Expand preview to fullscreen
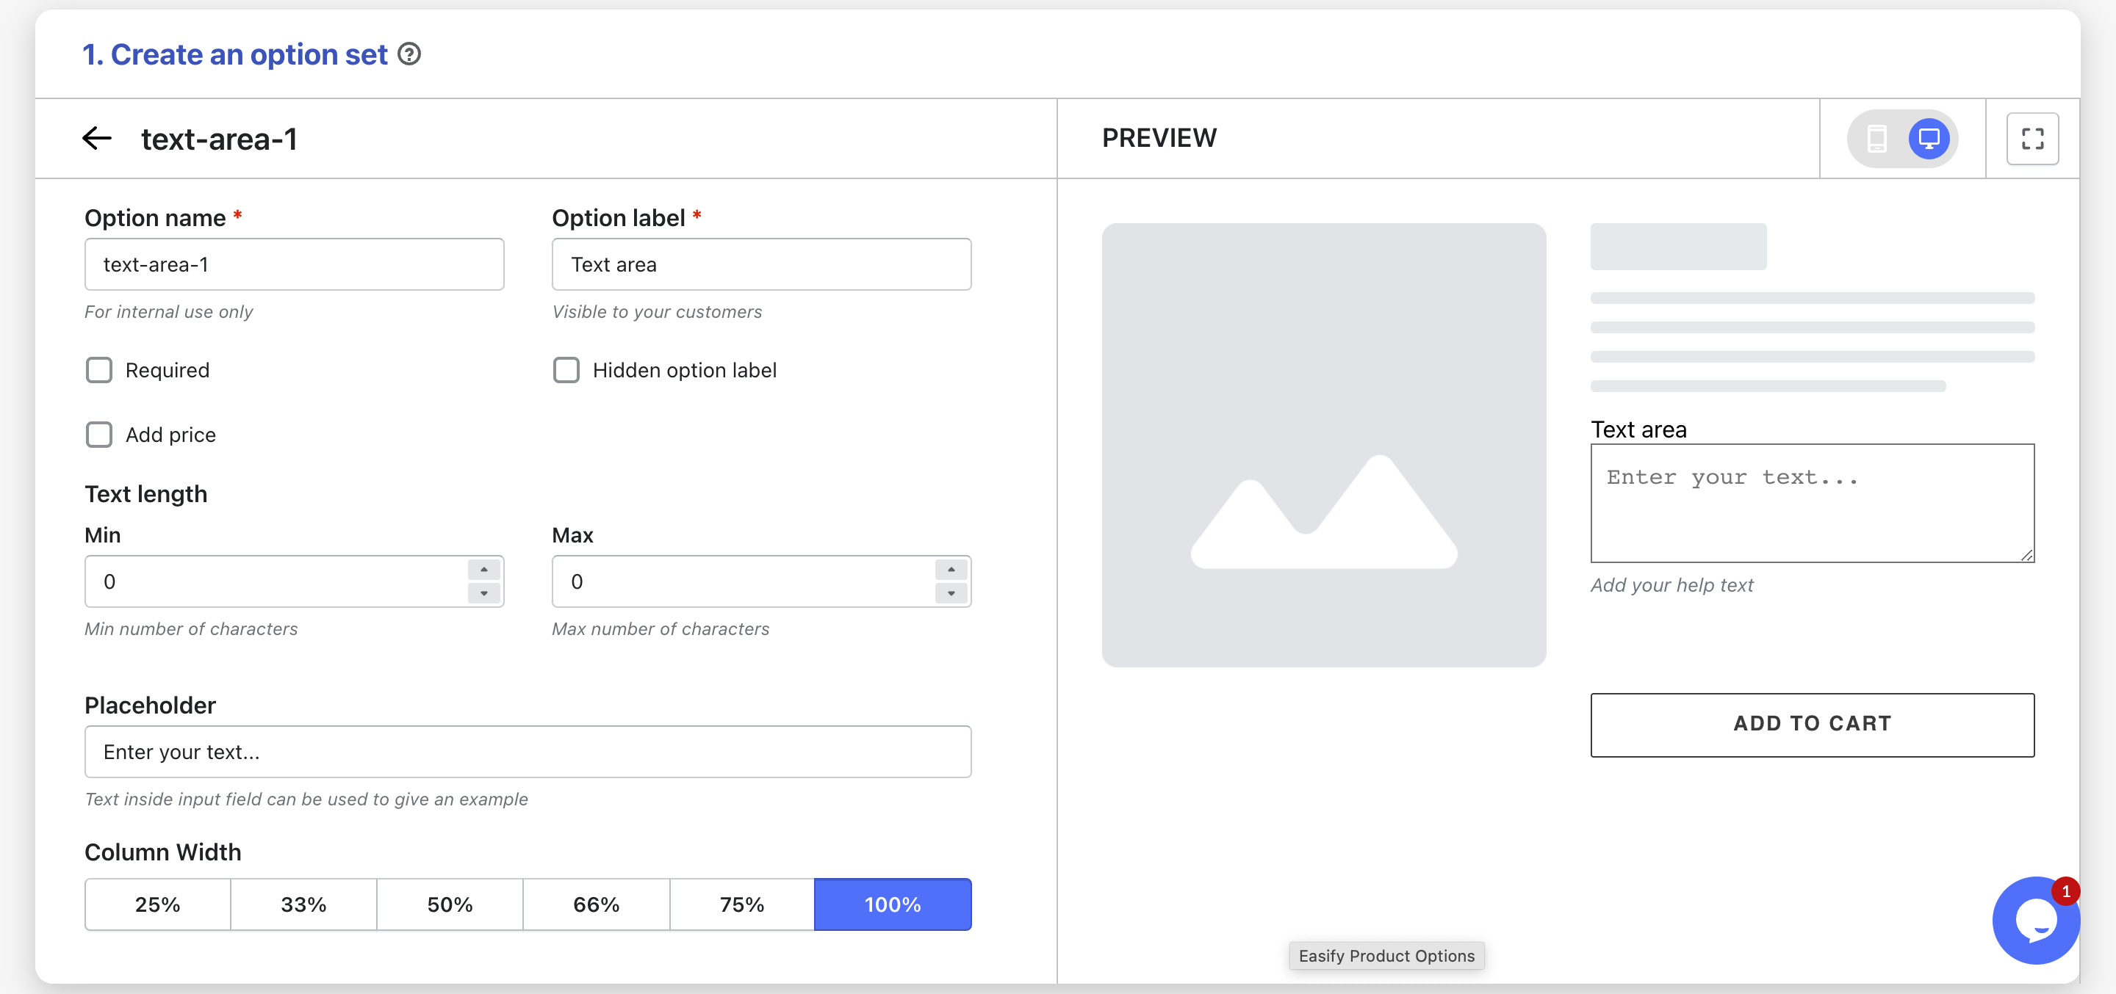The image size is (2116, 994). 2032,138
